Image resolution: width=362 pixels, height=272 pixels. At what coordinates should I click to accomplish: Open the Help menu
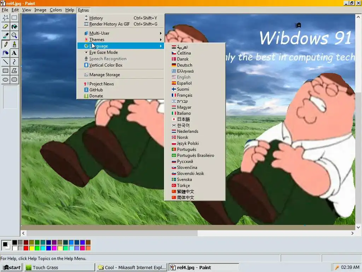(x=70, y=10)
